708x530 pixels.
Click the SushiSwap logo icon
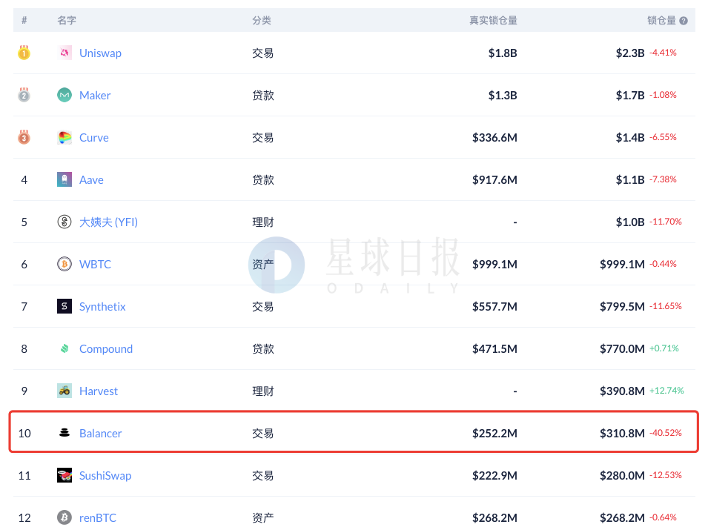64,475
